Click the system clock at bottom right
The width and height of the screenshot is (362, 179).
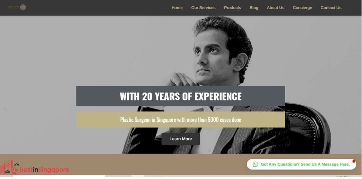point(342,177)
